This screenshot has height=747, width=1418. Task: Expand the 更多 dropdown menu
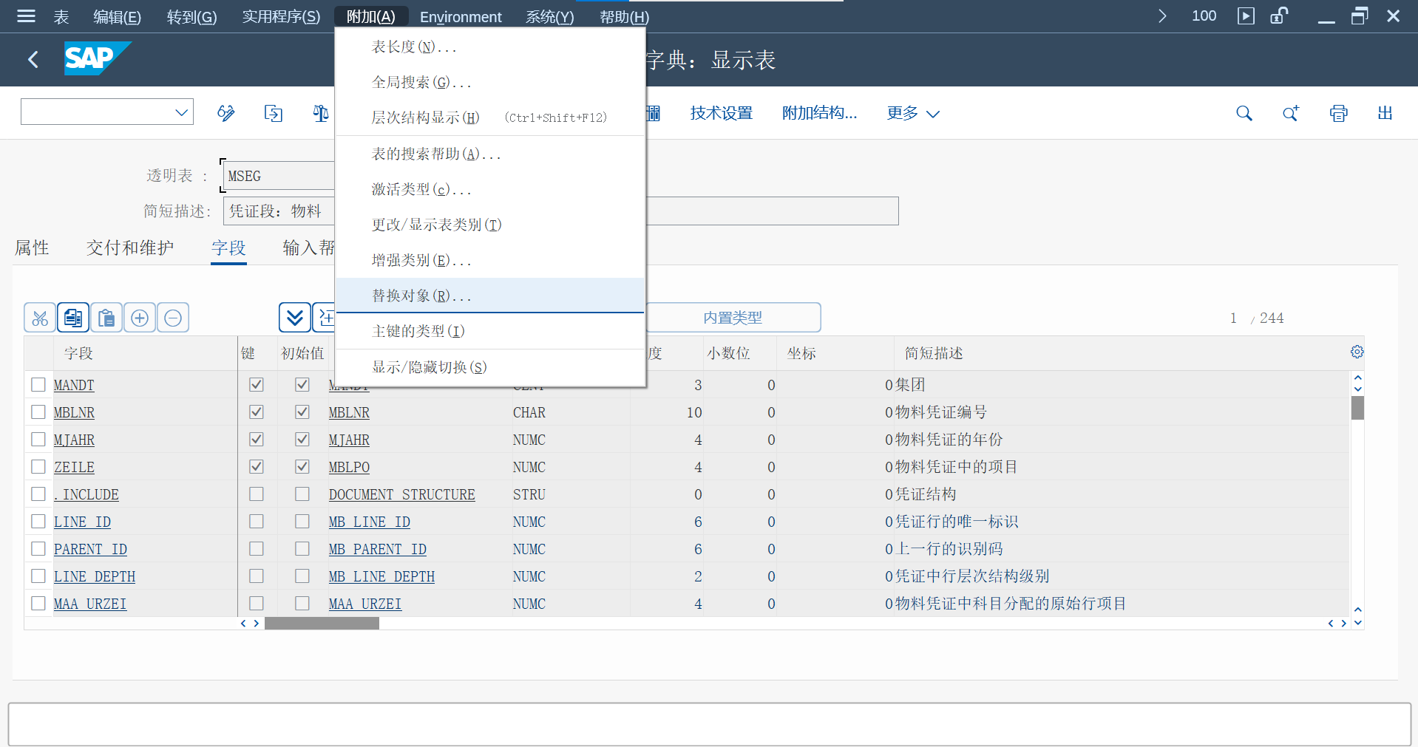[912, 112]
